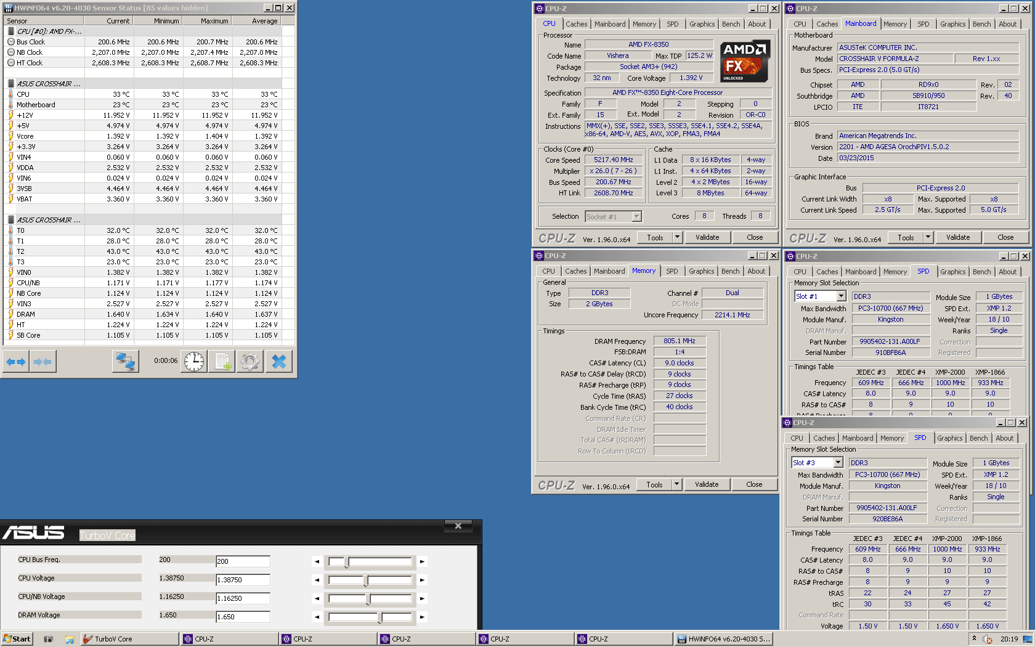
Task: Adjust the DRAM Voltage slider
Action: 380,617
